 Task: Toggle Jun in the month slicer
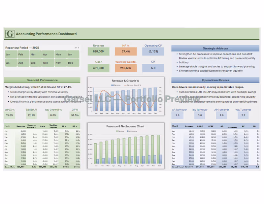(72, 54)
